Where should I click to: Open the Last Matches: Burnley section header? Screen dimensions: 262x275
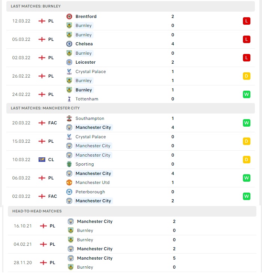pyautogui.click(x=131, y=6)
